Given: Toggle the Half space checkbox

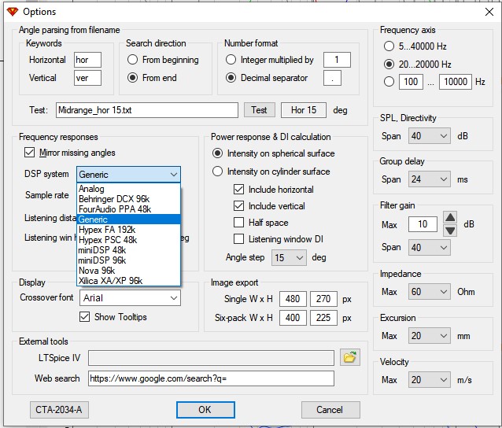Looking at the screenshot, I should pyautogui.click(x=239, y=223).
